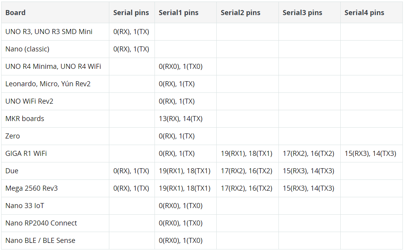Viewport: 404px width, 251px height.
Task: Click the Serial4 pins column header
Action: [364, 12]
